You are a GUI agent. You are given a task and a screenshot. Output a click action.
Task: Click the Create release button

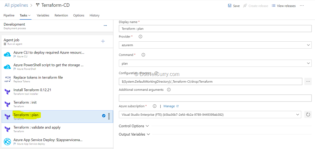tap(256, 6)
